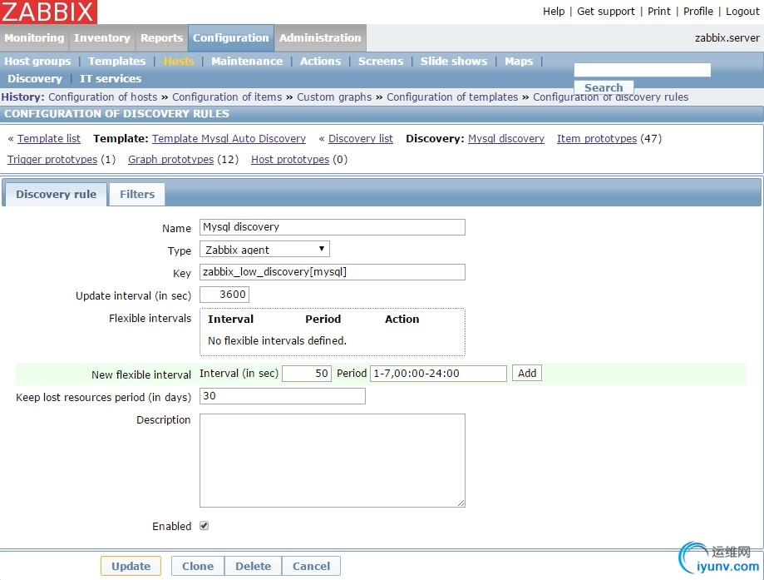Open the Discovery submenu
The height and width of the screenshot is (580, 764).
click(35, 78)
